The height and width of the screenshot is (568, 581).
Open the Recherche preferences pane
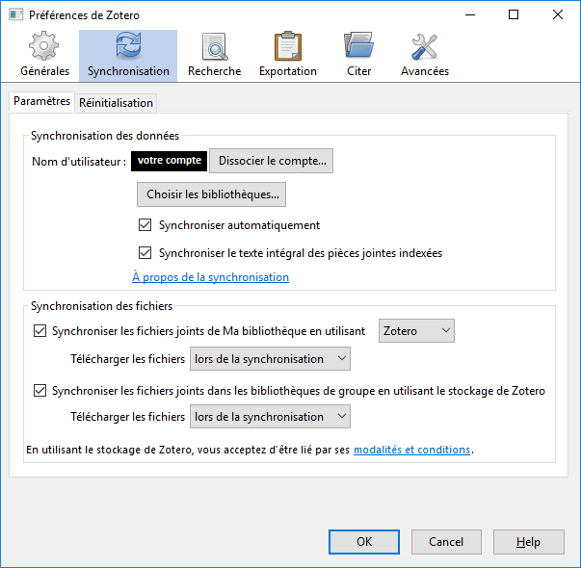(x=214, y=55)
